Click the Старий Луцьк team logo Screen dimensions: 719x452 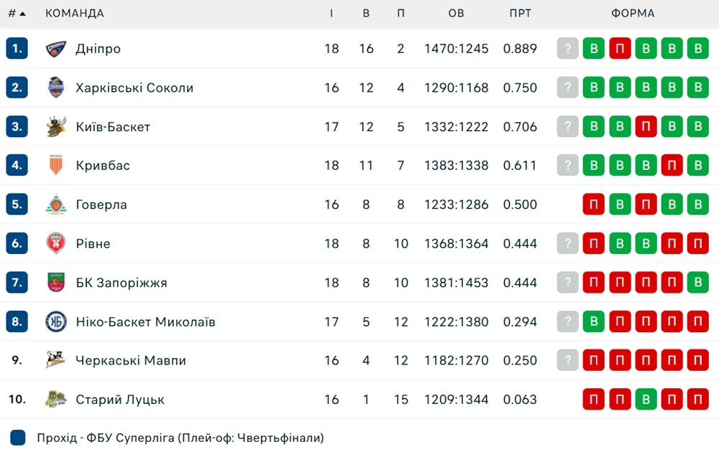point(56,399)
